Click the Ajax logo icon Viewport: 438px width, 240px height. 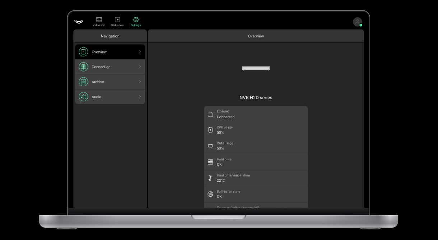(x=79, y=22)
